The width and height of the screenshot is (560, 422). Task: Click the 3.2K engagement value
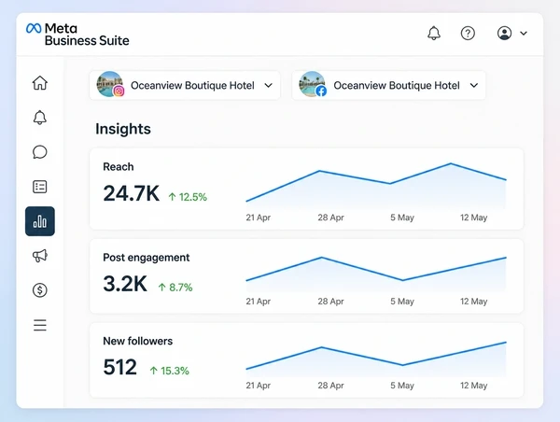(125, 284)
